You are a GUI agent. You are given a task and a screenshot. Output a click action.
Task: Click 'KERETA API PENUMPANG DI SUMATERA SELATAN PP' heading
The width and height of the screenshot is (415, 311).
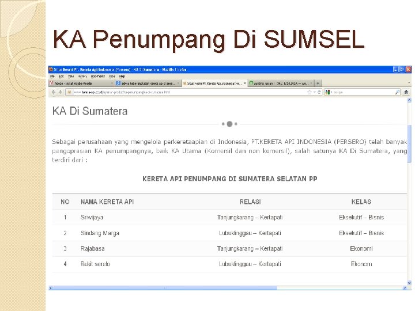pos(230,179)
